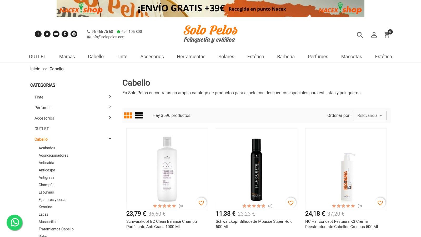The image size is (421, 237).
Task: Go to the Champús subcategory link
Action: pyautogui.click(x=47, y=185)
